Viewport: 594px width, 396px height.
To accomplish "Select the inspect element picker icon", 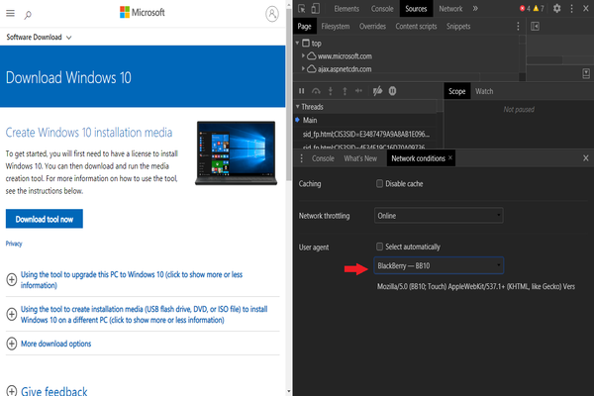I will [302, 9].
